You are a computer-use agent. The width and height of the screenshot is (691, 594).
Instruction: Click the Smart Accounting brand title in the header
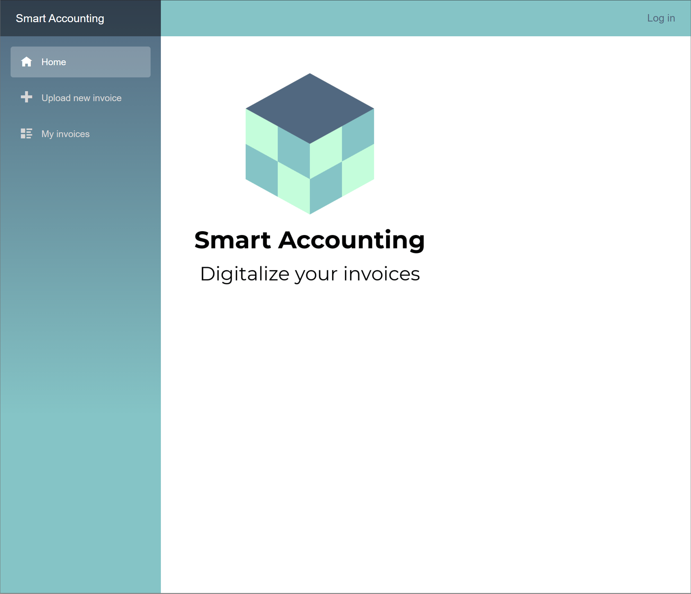(x=60, y=18)
